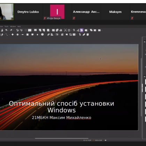Open Find and Replace tool icon
This screenshot has width=146, height=146.
point(17,30)
